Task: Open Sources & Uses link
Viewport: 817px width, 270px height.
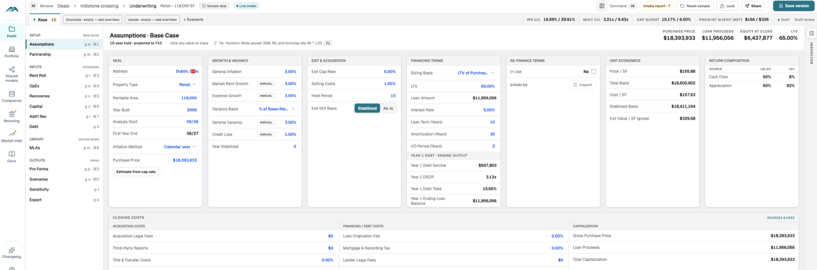Action: pos(781,218)
